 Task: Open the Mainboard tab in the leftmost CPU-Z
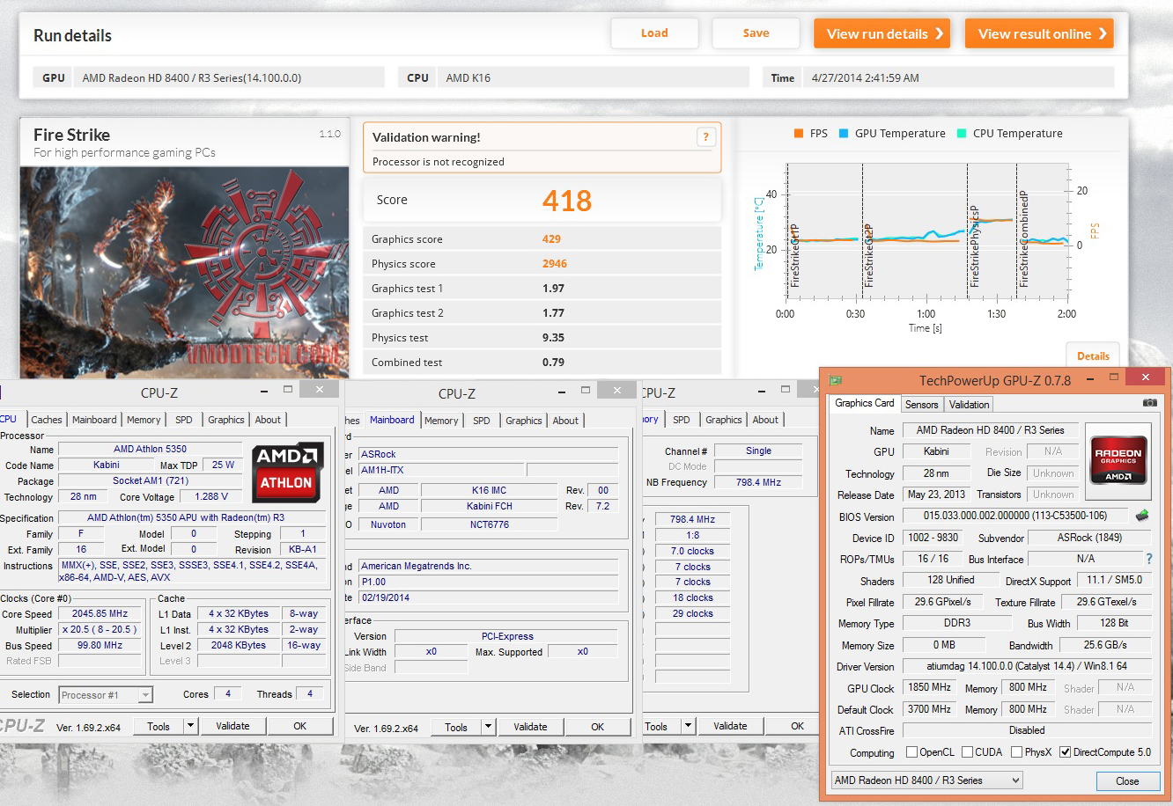coord(94,420)
